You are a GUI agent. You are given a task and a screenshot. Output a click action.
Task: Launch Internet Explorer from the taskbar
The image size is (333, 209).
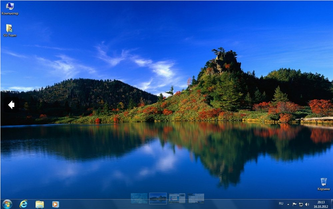(23, 204)
